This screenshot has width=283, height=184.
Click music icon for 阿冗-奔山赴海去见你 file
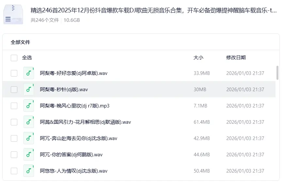(29, 138)
